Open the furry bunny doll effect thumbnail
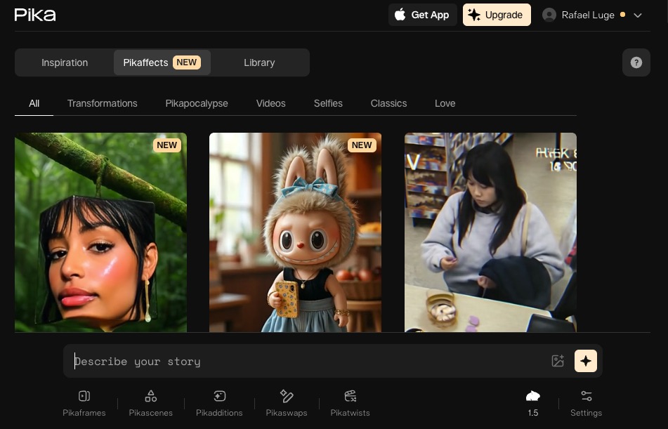 [295, 232]
